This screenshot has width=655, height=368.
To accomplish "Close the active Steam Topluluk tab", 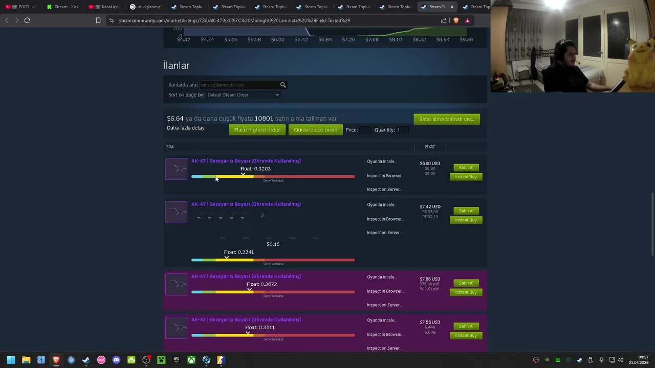I will click(x=452, y=7).
